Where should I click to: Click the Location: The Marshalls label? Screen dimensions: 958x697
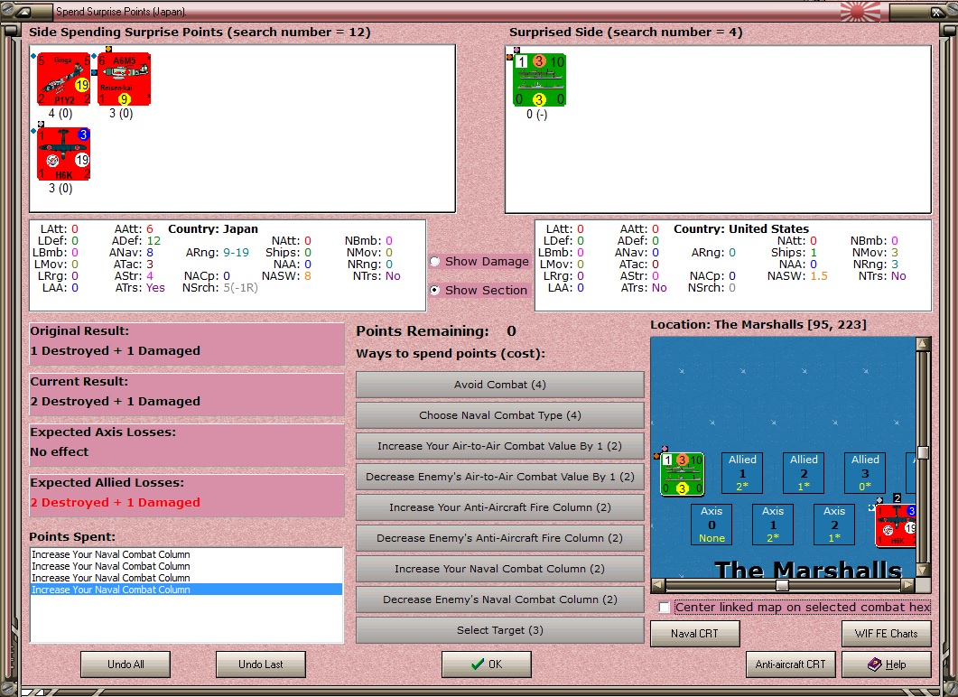[758, 324]
